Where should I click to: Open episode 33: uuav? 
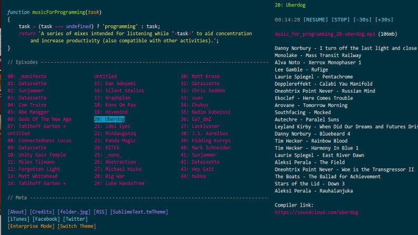(192, 98)
